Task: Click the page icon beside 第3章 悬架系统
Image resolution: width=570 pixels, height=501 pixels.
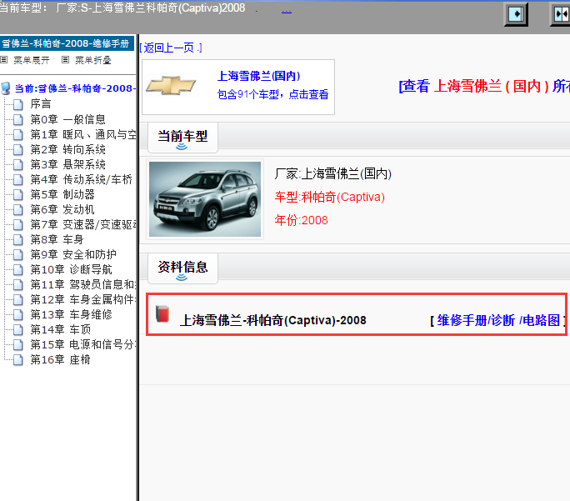Action: (18, 165)
